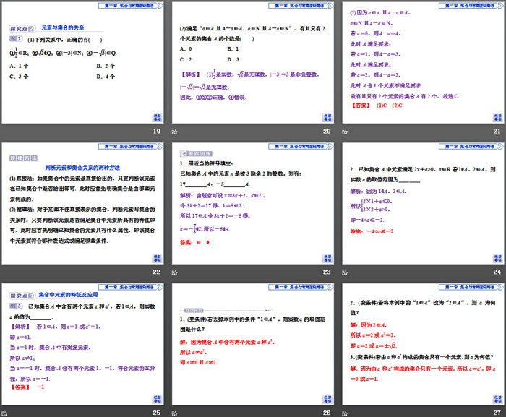Click the animation star icon under slide 24
Image resolution: width=506 pixels, height=417 pixels.
tap(345, 272)
